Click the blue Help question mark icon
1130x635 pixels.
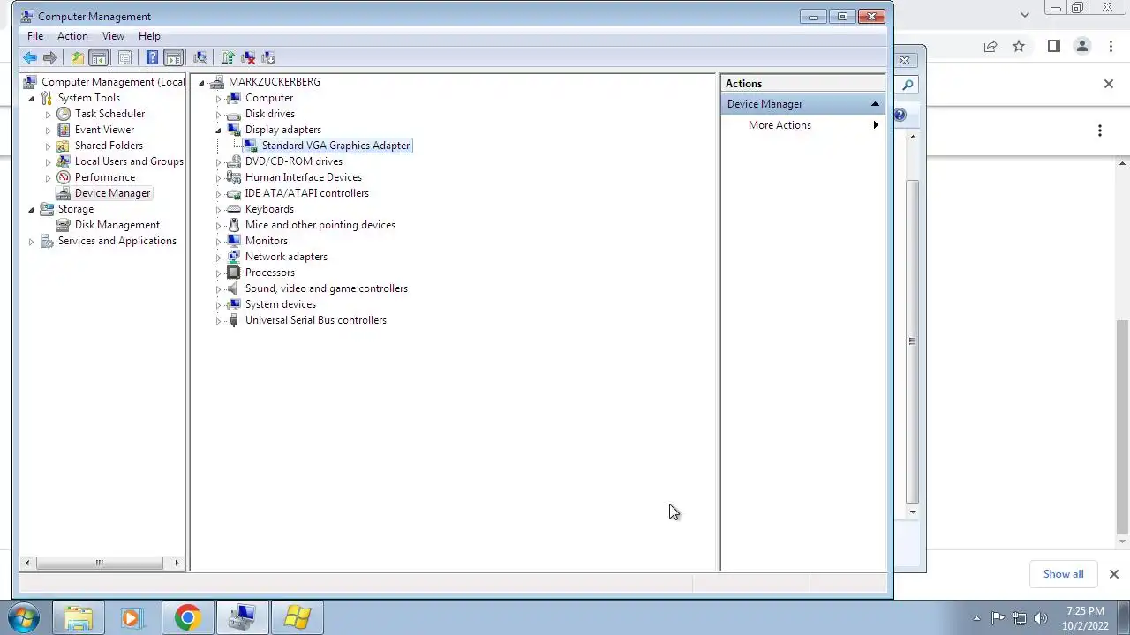[x=152, y=58]
